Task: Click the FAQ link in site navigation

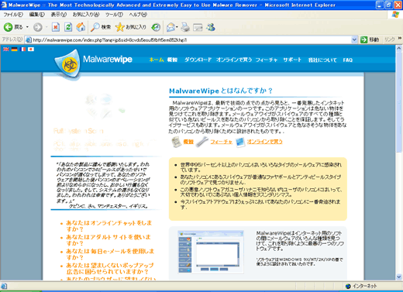Action: pyautogui.click(x=347, y=60)
